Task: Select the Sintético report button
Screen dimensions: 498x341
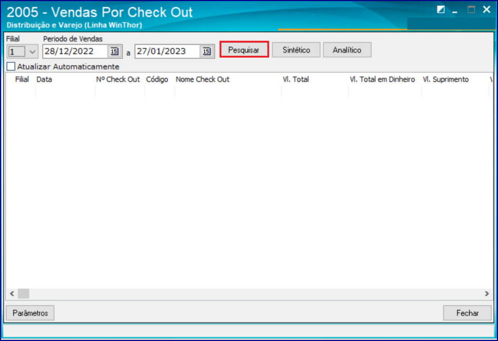Action: 296,50
